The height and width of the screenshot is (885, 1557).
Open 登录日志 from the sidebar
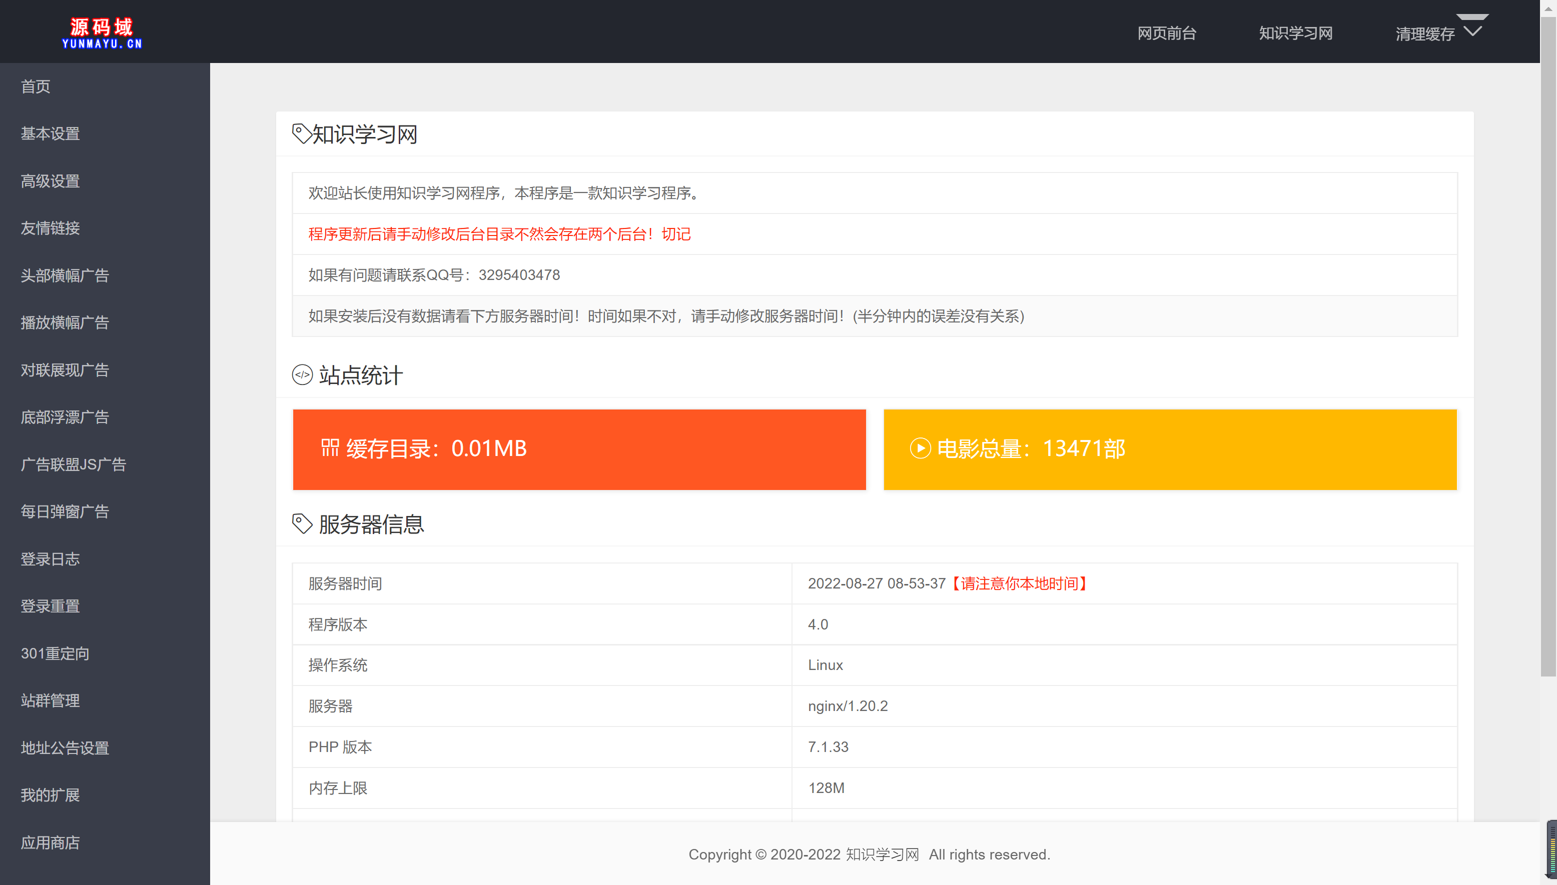click(51, 558)
